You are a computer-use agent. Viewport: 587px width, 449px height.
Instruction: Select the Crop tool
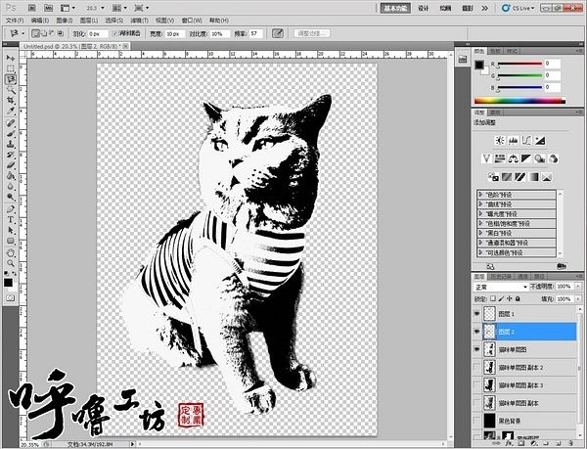[11, 101]
